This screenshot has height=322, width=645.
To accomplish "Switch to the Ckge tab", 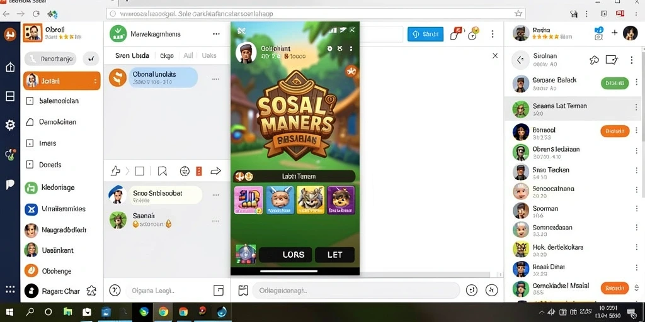I will click(x=166, y=55).
